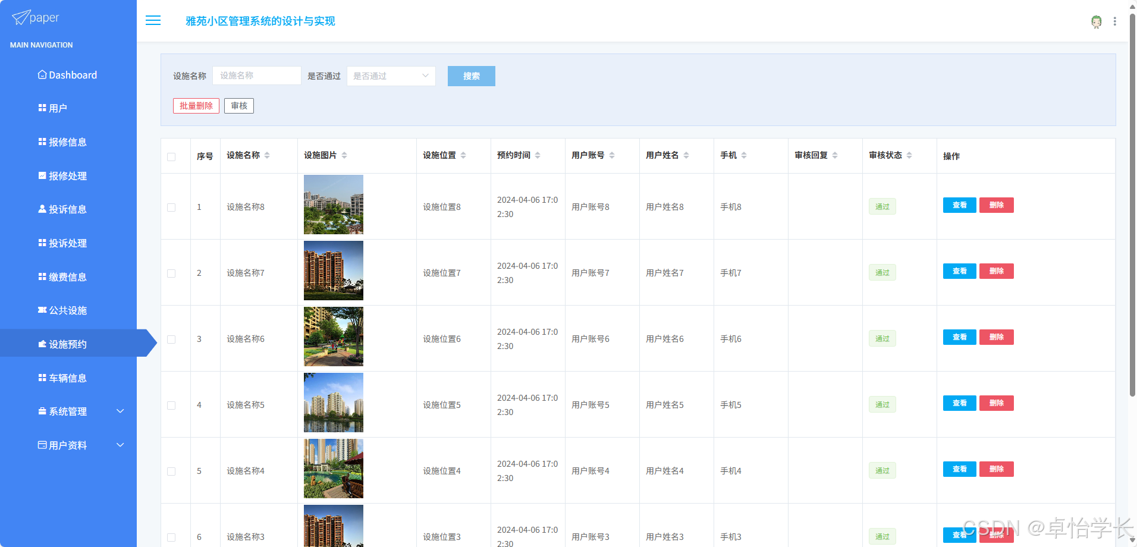The image size is (1137, 547).
Task: Click the card icon beside 用户资料
Action: click(42, 445)
